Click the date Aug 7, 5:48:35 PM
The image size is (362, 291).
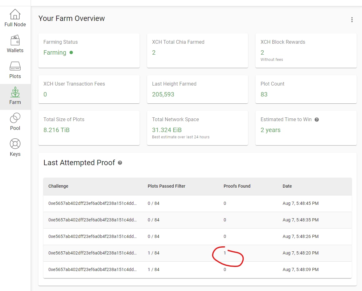[300, 220]
